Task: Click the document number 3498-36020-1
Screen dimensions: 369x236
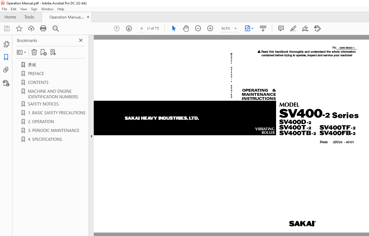Action: click(x=347, y=48)
